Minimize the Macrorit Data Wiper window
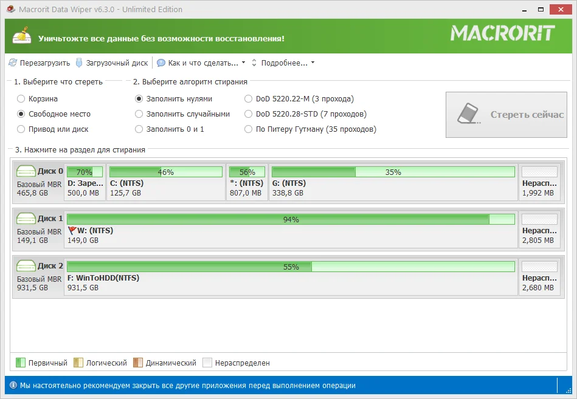577x399 pixels. pos(524,10)
